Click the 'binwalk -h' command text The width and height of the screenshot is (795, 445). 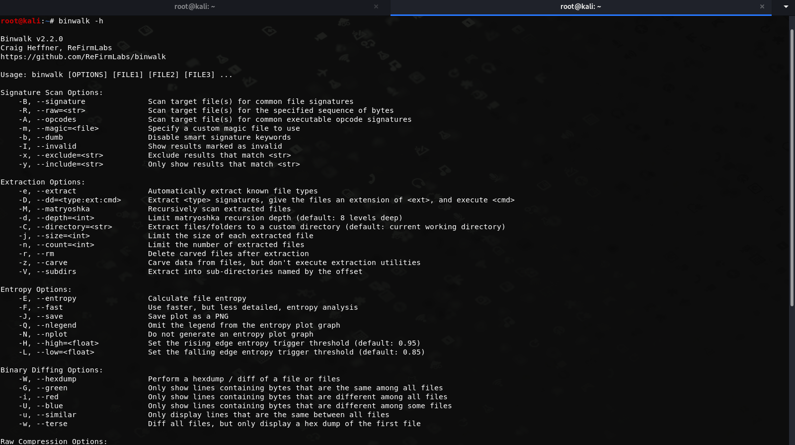[81, 21]
